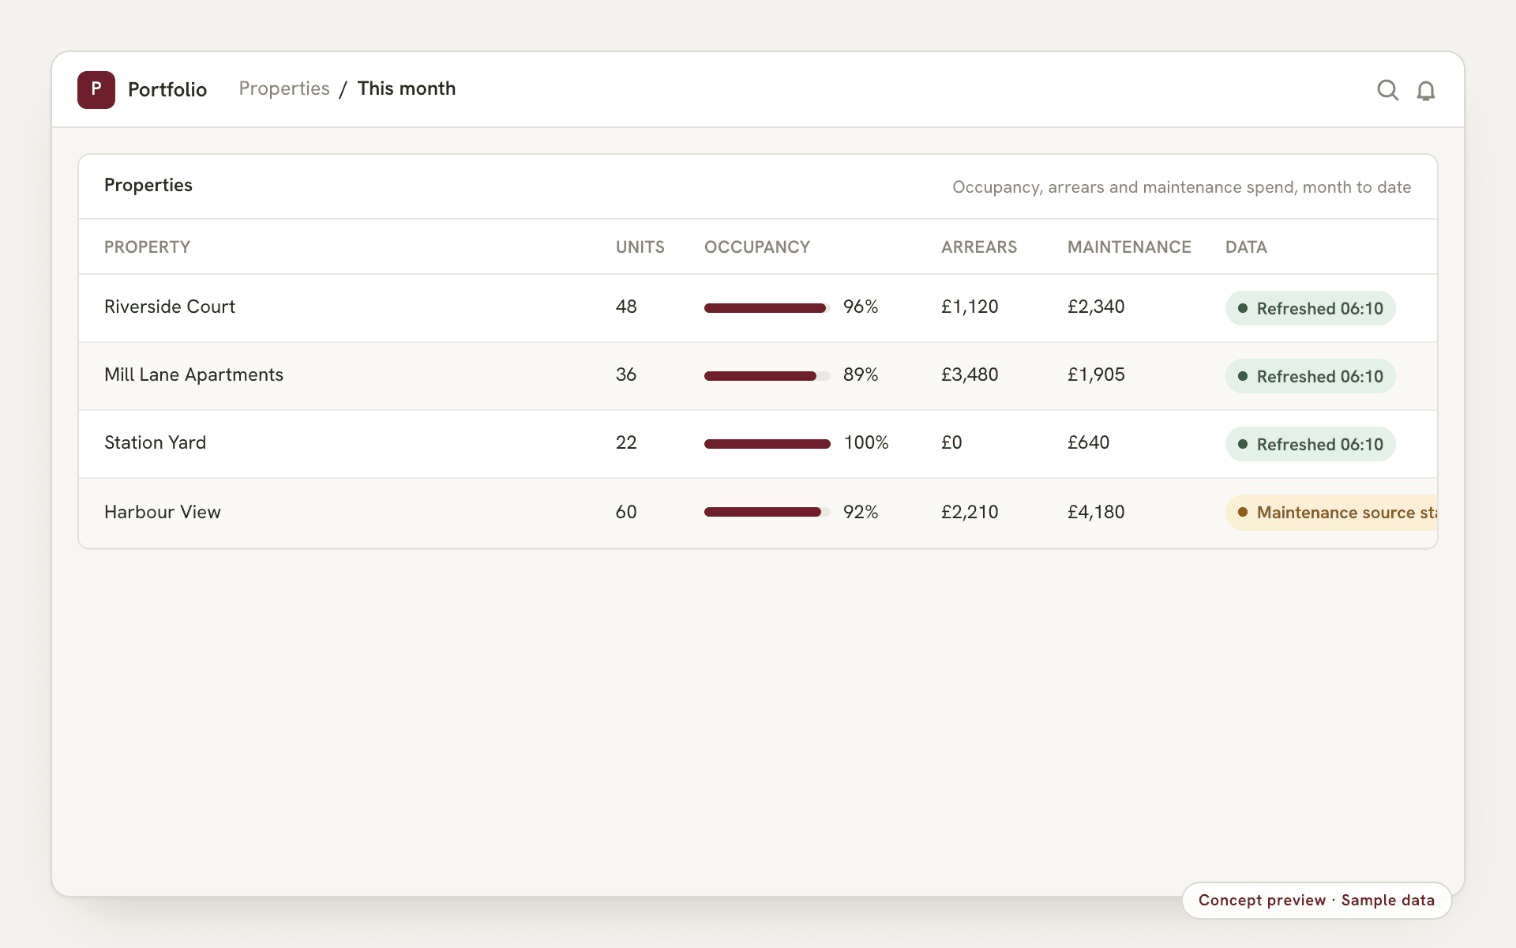Click the Properties card heading
1516x948 pixels.
coord(148,185)
